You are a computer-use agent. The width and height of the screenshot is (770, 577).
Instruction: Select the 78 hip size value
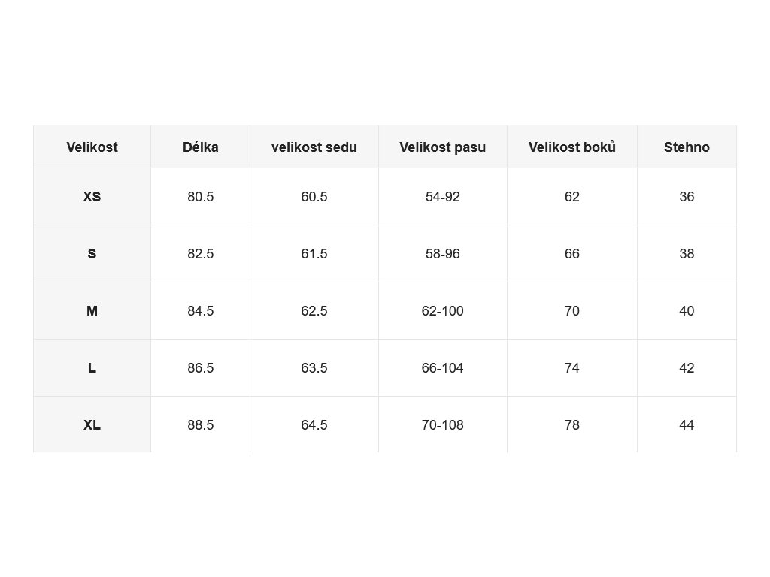coord(572,424)
